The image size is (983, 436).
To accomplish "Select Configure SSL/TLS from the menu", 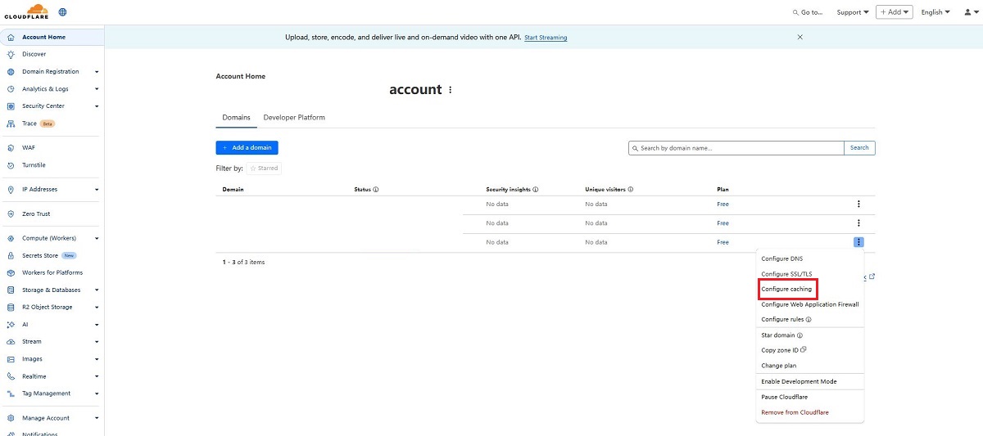I will click(x=786, y=274).
